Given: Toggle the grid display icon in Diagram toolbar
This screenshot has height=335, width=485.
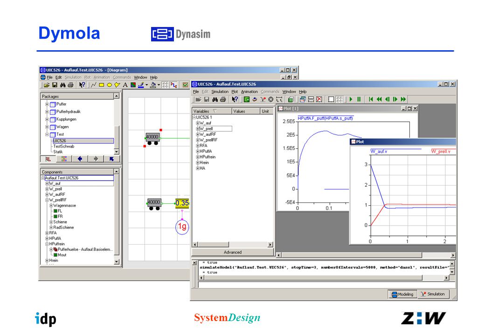Looking at the screenshot, I should pyautogui.click(x=166, y=85).
